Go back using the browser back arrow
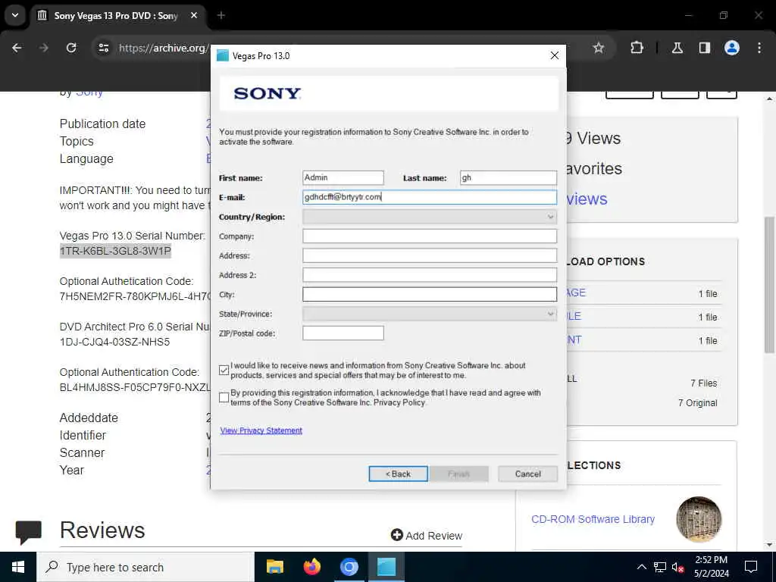This screenshot has height=582, width=776. 17,48
